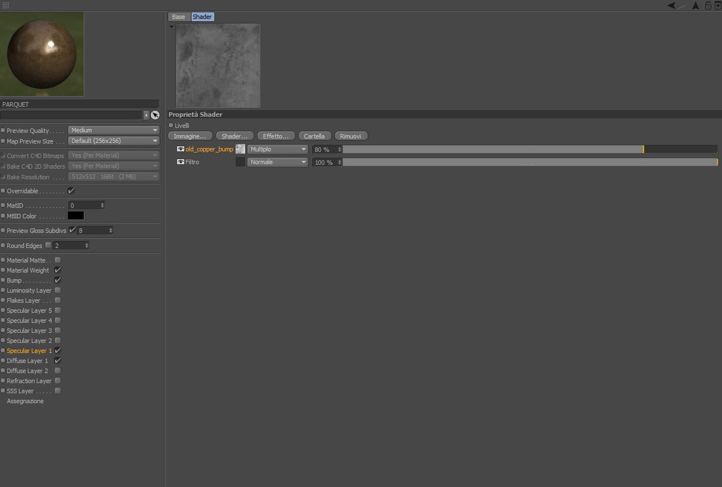This screenshot has height=487, width=722.
Task: Open the Refraction Layer section
Action: [29, 381]
